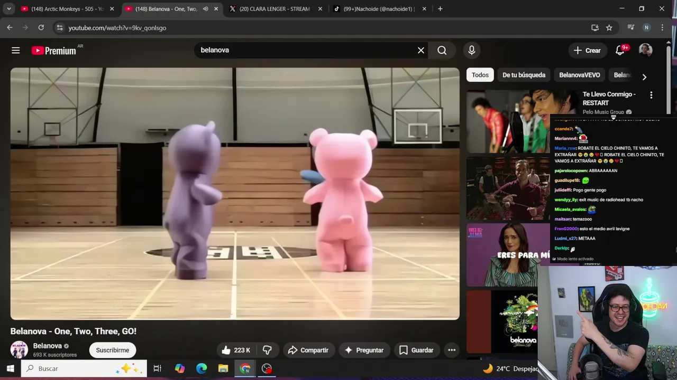Screen dimensions: 677x380
Task: Clear the belanova search text
Action: click(x=421, y=50)
